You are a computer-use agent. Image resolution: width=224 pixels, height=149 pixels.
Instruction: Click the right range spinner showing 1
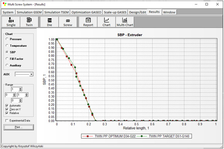[x=23, y=95]
